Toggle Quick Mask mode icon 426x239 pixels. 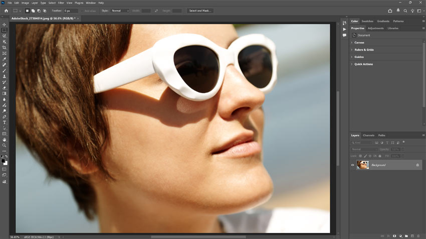5,169
